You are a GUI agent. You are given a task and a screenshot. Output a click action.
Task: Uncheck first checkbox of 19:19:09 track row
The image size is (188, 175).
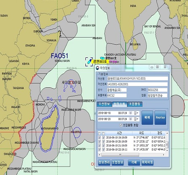pyautogui.click(x=99, y=137)
